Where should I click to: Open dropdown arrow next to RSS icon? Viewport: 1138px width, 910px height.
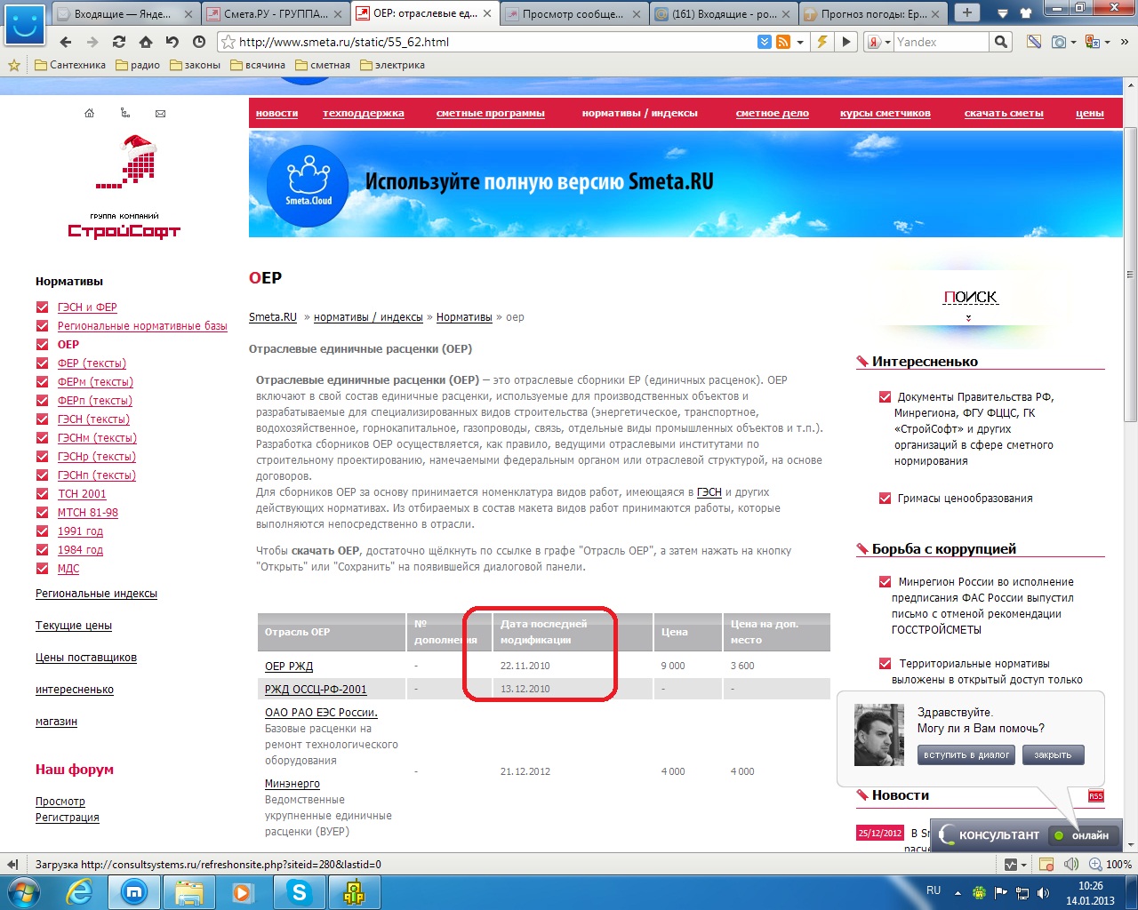tap(800, 42)
